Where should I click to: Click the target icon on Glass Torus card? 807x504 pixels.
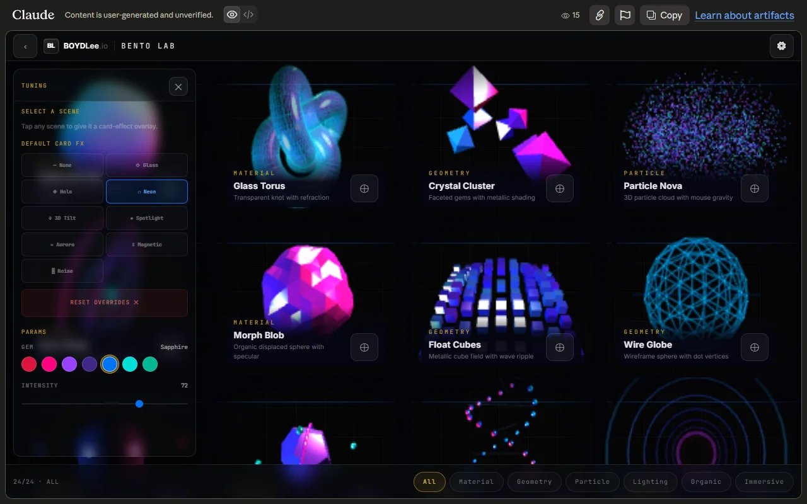click(364, 188)
